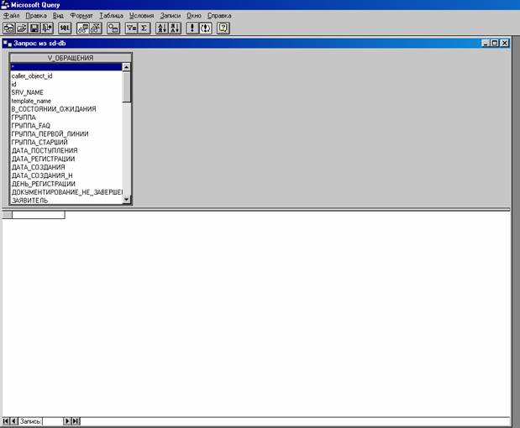Click the Totals (sigma) toolbar icon
Viewport: 520px width, 428px height.
[144, 28]
